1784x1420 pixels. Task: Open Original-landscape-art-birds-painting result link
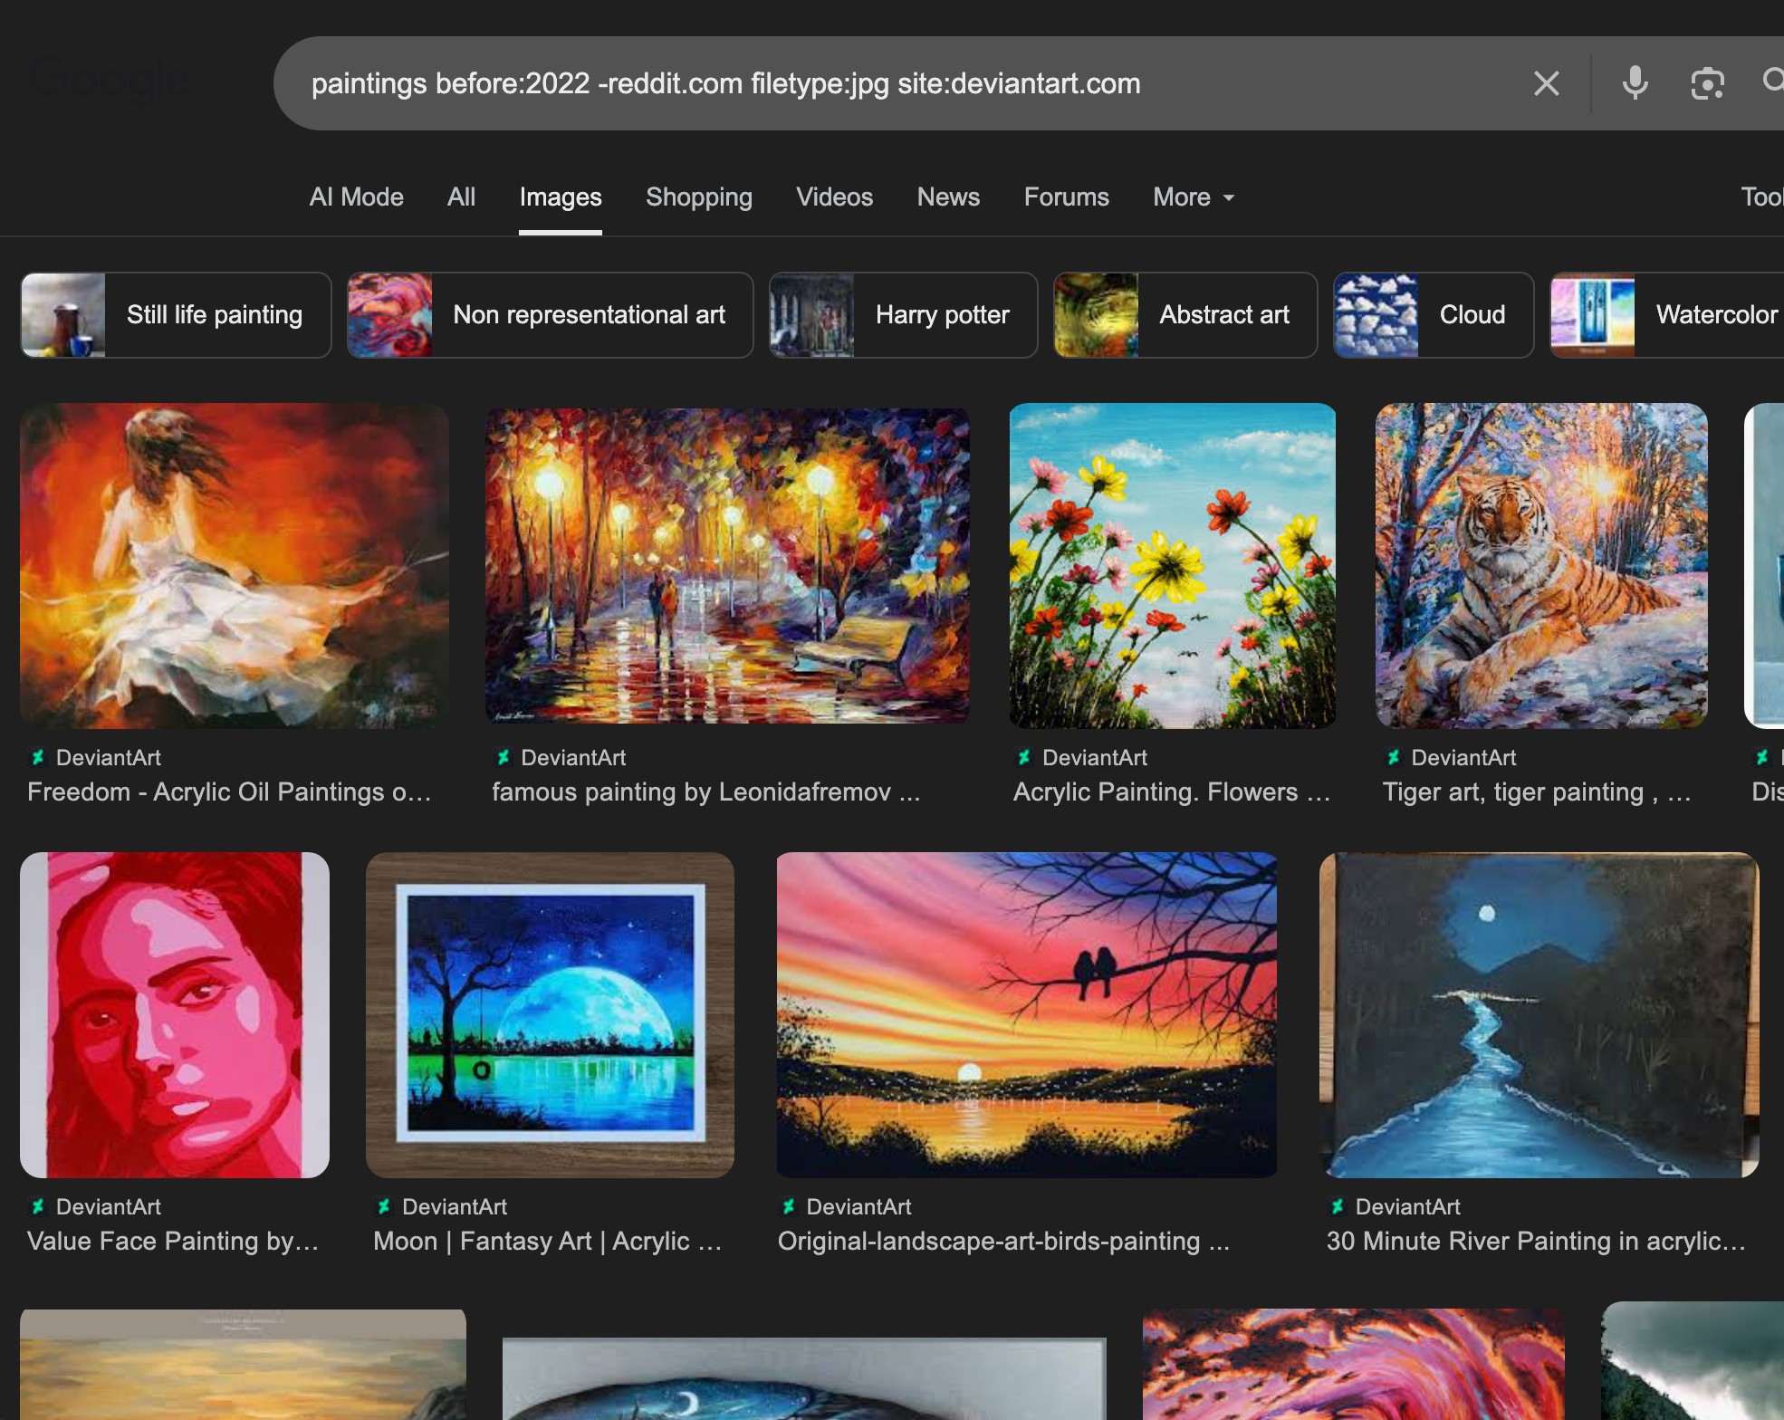point(1003,1241)
